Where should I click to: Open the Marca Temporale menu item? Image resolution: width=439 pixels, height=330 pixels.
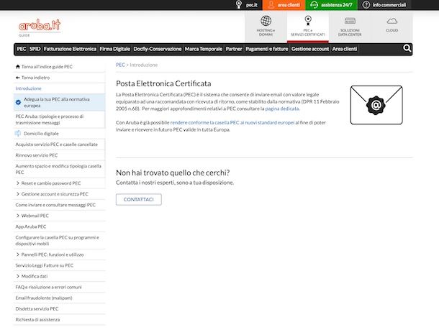pyautogui.click(x=204, y=49)
